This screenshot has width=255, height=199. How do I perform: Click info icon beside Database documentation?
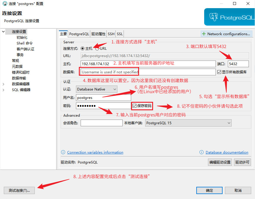tap(201, 152)
